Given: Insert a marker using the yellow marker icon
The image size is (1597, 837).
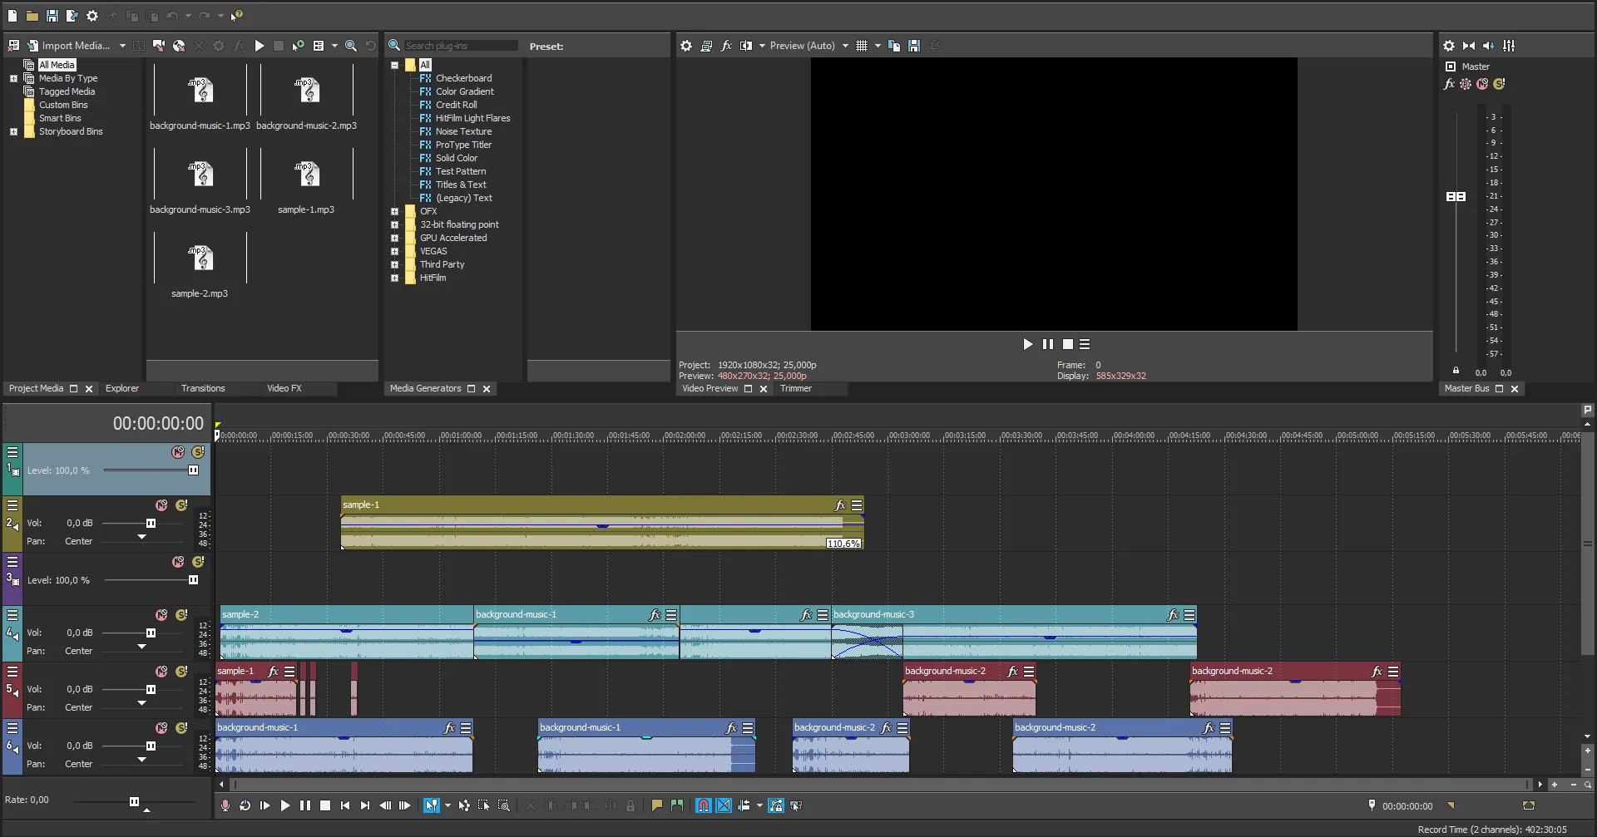Looking at the screenshot, I should [656, 805].
